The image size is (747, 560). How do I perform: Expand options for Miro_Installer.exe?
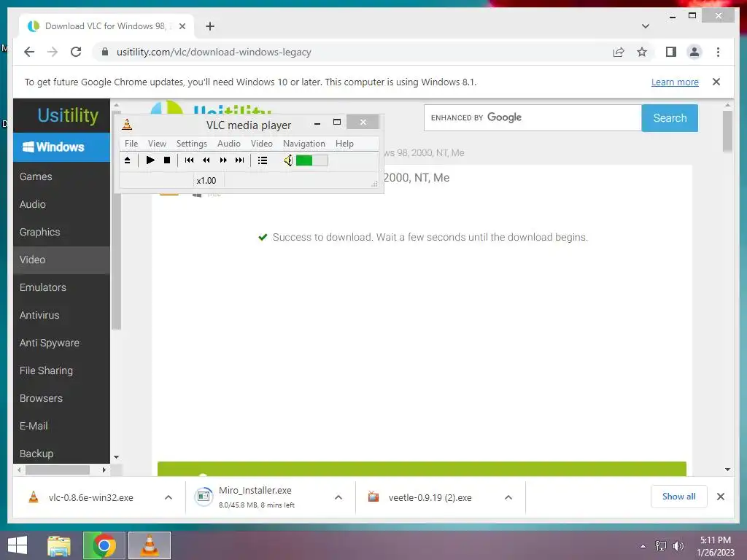click(338, 497)
